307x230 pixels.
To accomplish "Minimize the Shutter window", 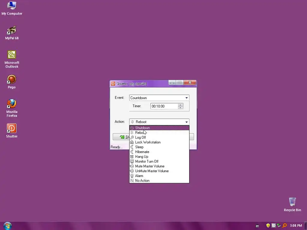I will pyautogui.click(x=172, y=83).
